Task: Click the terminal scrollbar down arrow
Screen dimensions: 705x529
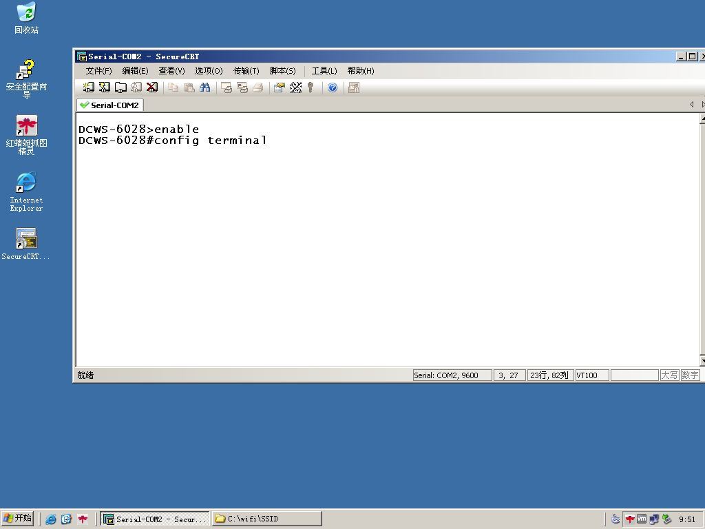Action: (702, 361)
